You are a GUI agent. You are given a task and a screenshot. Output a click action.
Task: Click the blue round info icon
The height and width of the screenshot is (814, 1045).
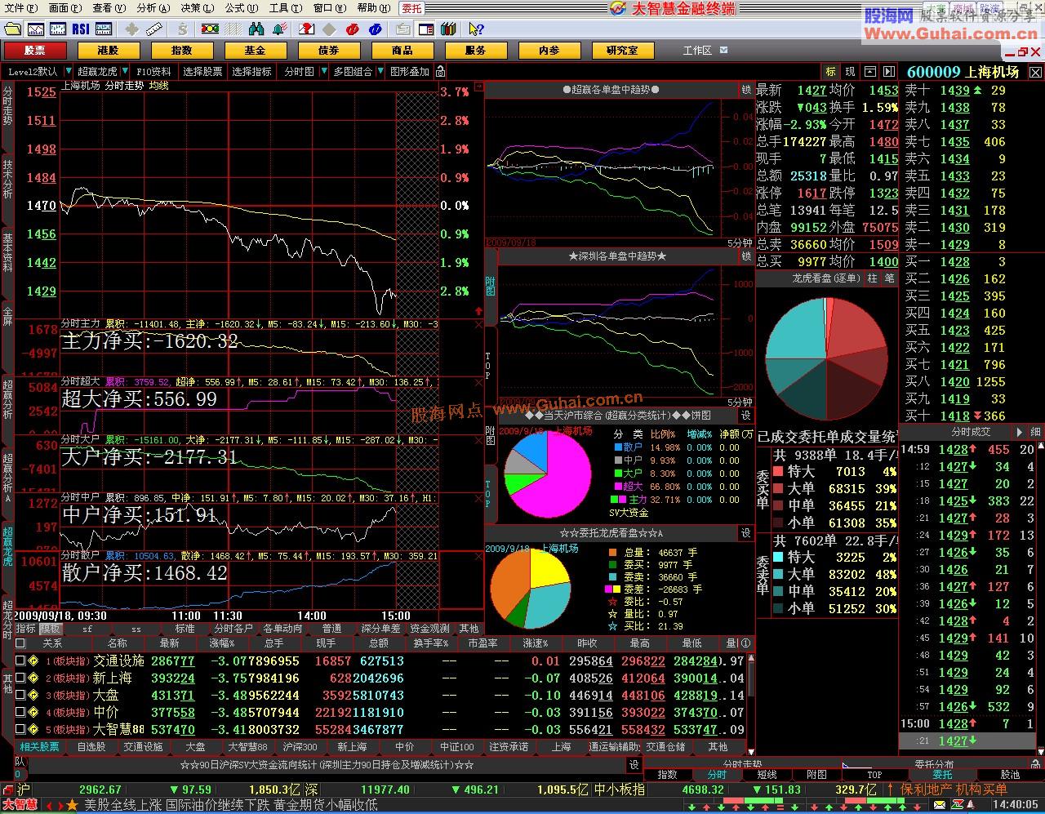coord(375,29)
